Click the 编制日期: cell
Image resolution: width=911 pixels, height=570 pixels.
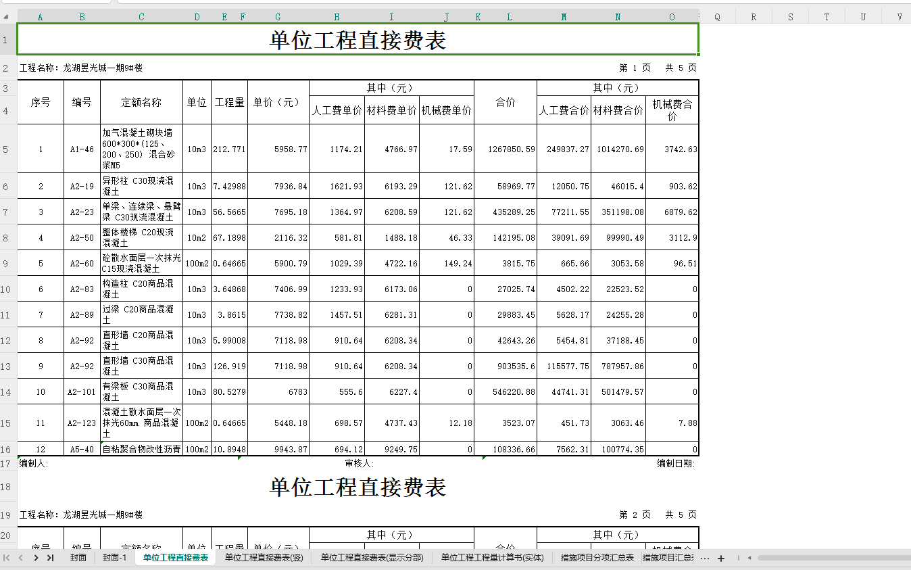676,463
